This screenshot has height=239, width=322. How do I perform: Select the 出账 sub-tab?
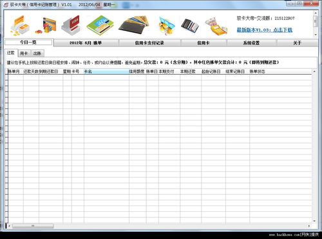37,53
